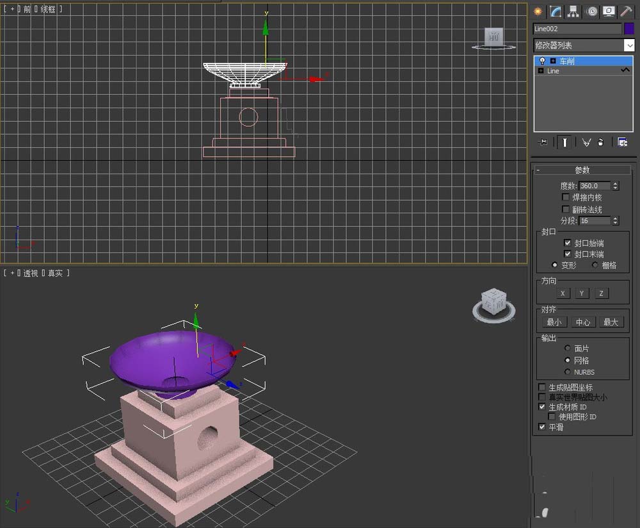Screen dimensions: 640x528
Task: Toggle 生成材质 ID checkbox
Action: [x=542, y=407]
